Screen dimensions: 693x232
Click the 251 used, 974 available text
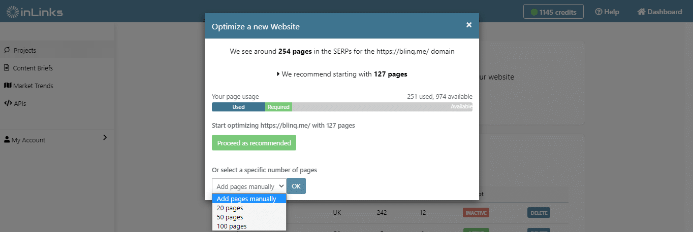point(439,96)
